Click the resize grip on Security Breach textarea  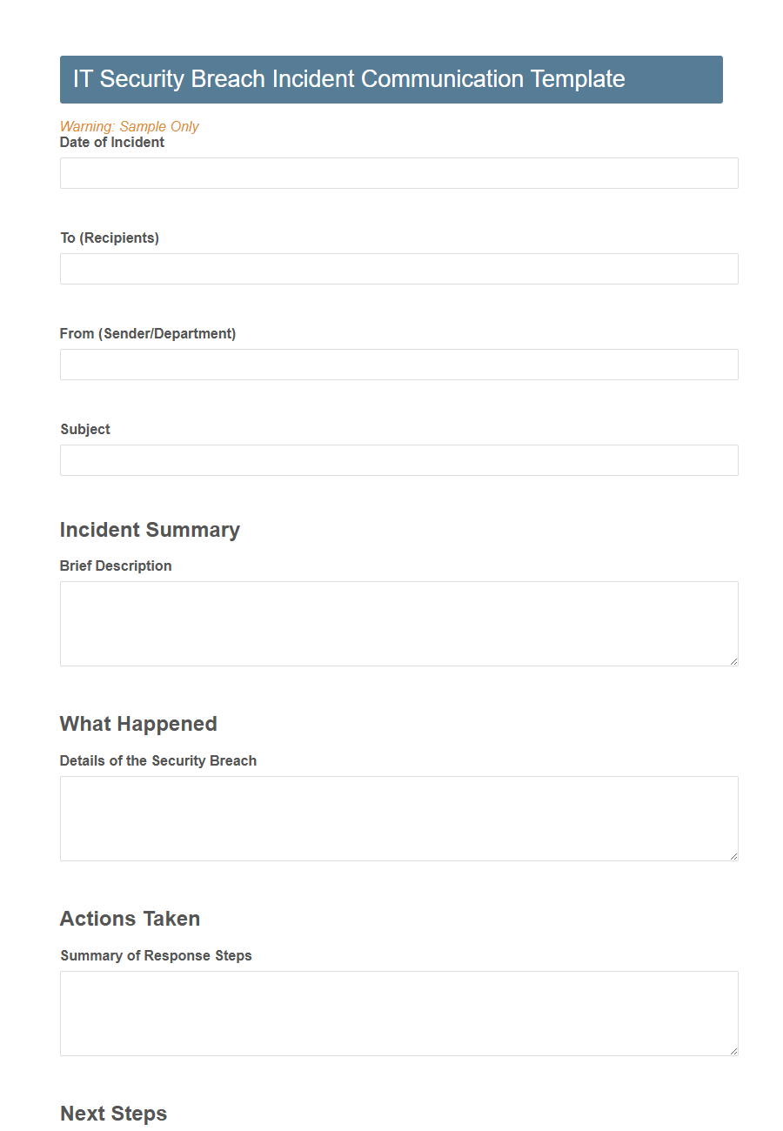[733, 855]
